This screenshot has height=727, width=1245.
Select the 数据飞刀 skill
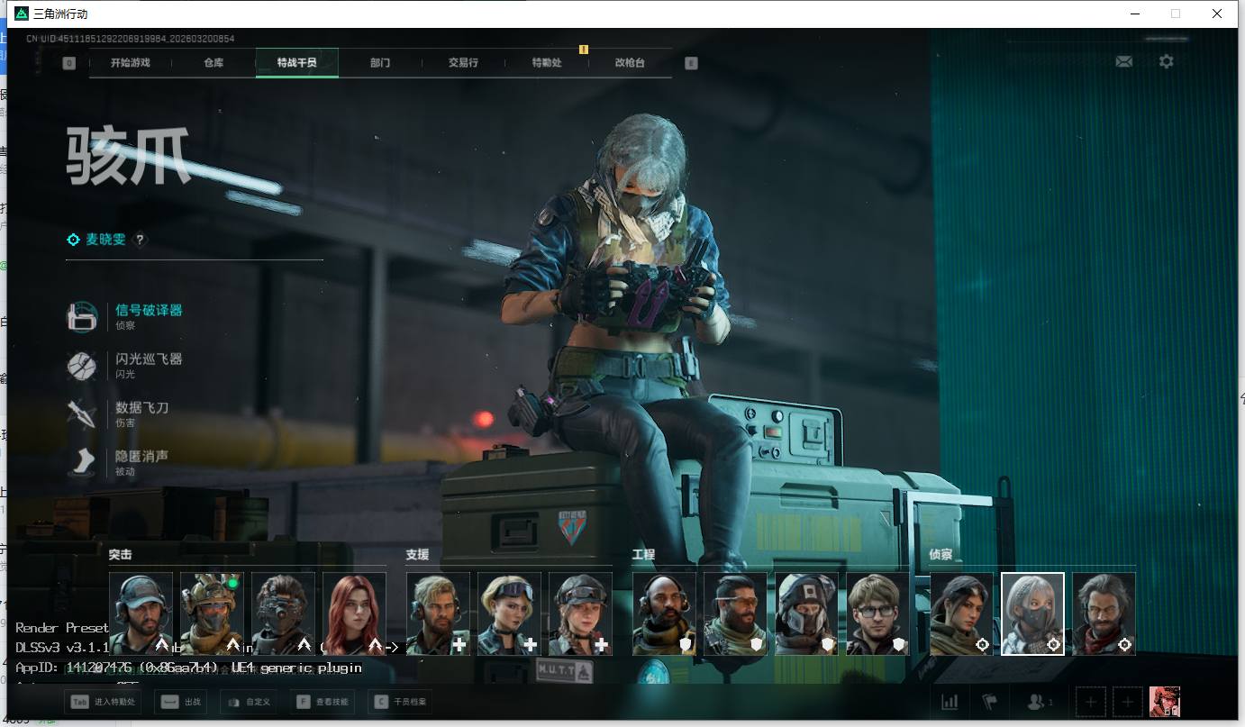point(119,413)
